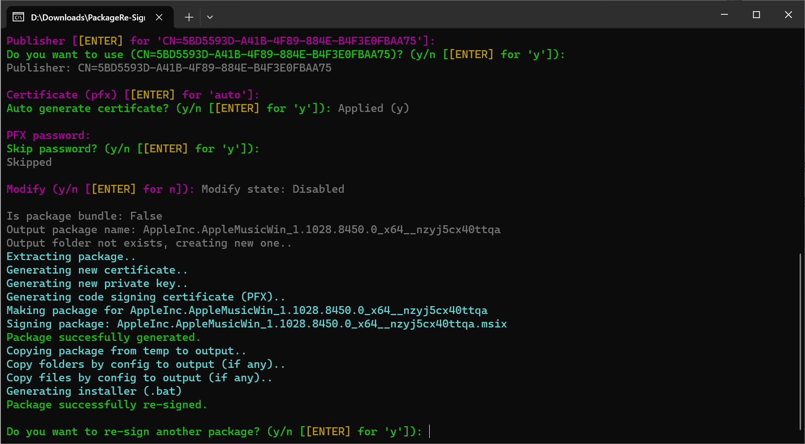Click the 'Generating installer (.bat)' line
The image size is (805, 444).
[x=94, y=391]
